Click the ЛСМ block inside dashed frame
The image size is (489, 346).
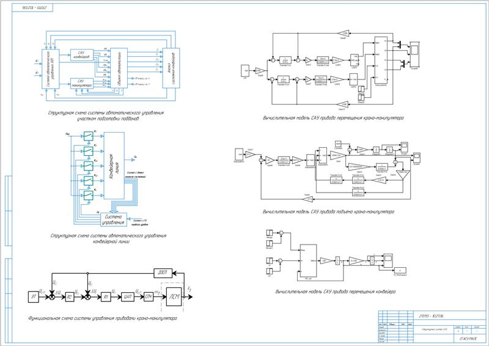click(174, 296)
